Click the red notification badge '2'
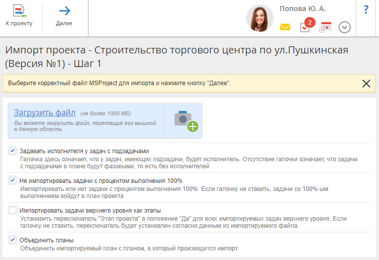This screenshot has width=379, height=260. (x=309, y=22)
